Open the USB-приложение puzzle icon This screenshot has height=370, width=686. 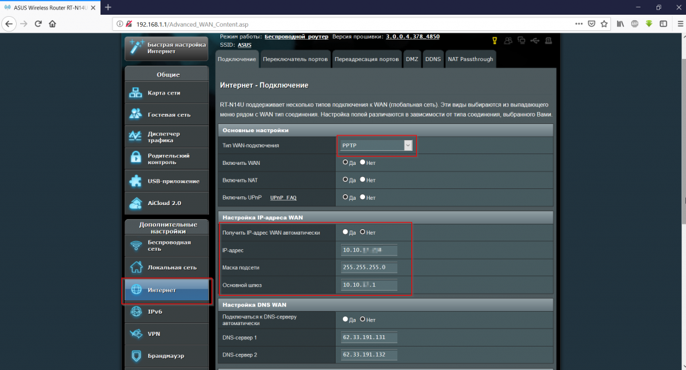click(135, 181)
